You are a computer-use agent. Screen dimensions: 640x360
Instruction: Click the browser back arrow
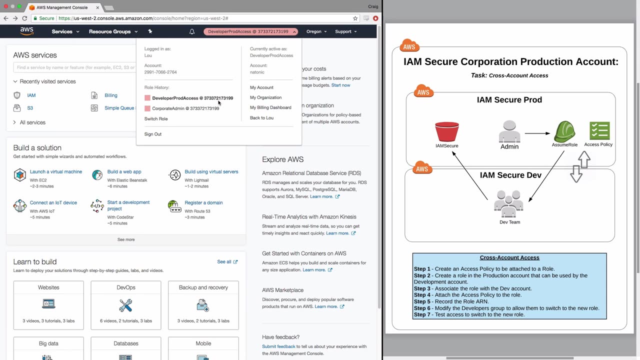click(6, 18)
